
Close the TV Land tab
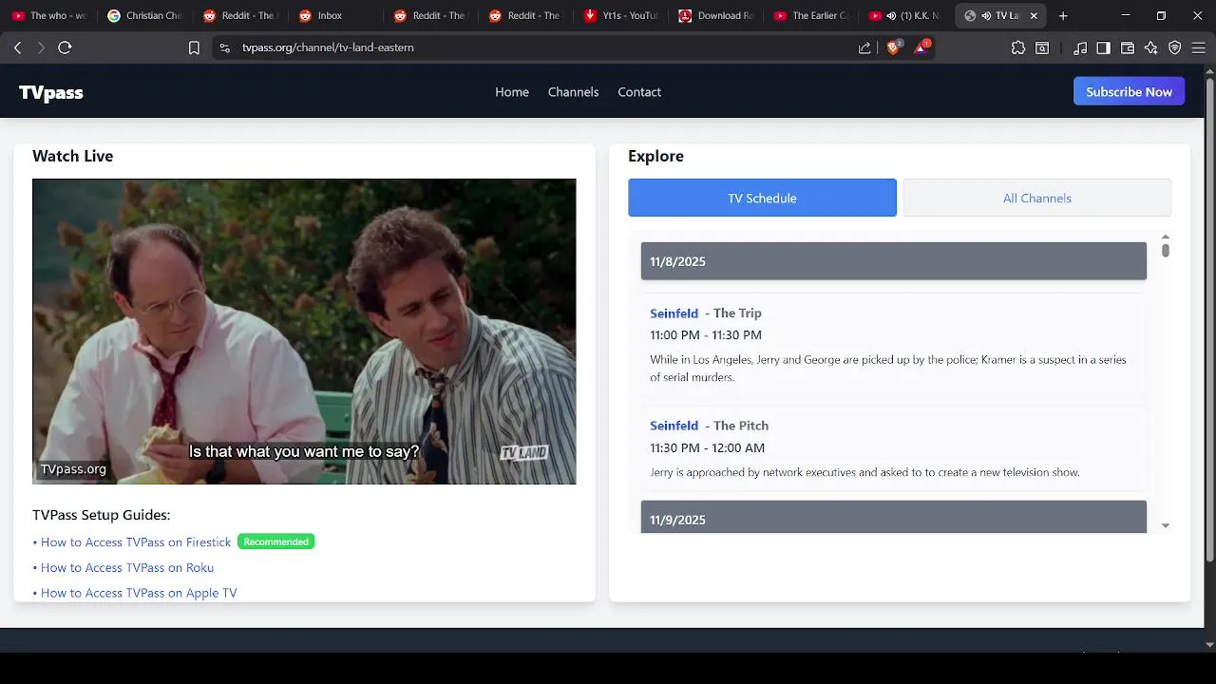pyautogui.click(x=1034, y=15)
